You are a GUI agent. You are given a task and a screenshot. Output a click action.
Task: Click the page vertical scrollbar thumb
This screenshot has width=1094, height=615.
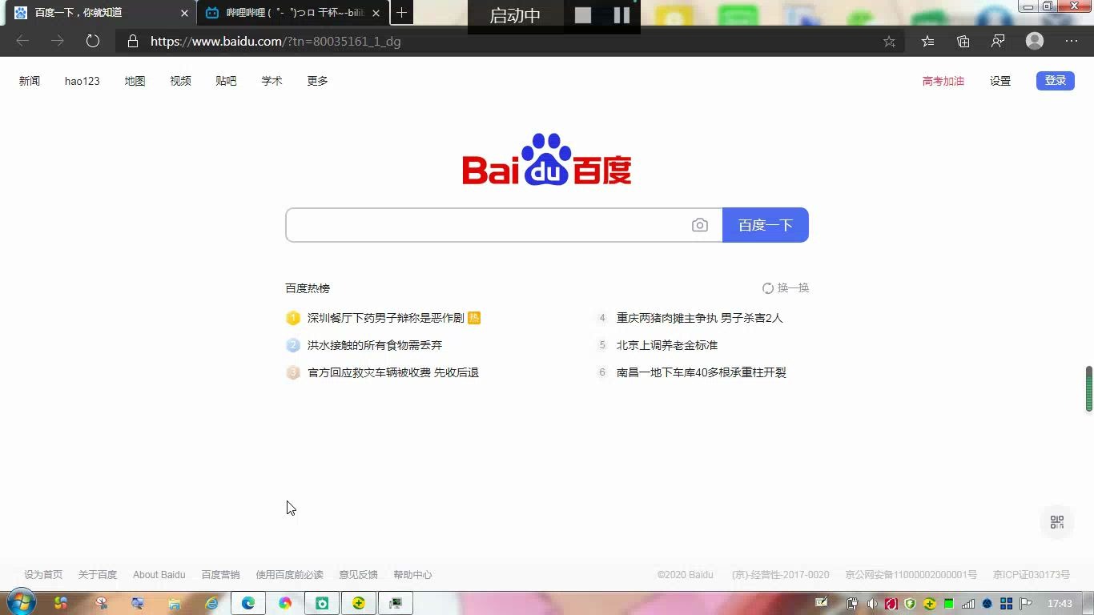[1089, 388]
